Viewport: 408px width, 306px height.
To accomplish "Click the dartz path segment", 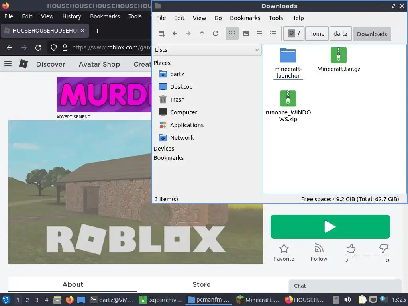I will [x=340, y=34].
